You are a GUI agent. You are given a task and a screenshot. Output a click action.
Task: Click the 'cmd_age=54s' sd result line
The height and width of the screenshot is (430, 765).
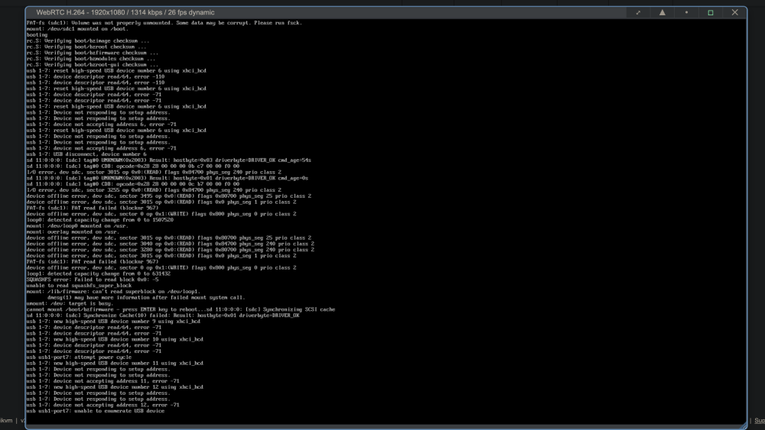[x=169, y=160]
